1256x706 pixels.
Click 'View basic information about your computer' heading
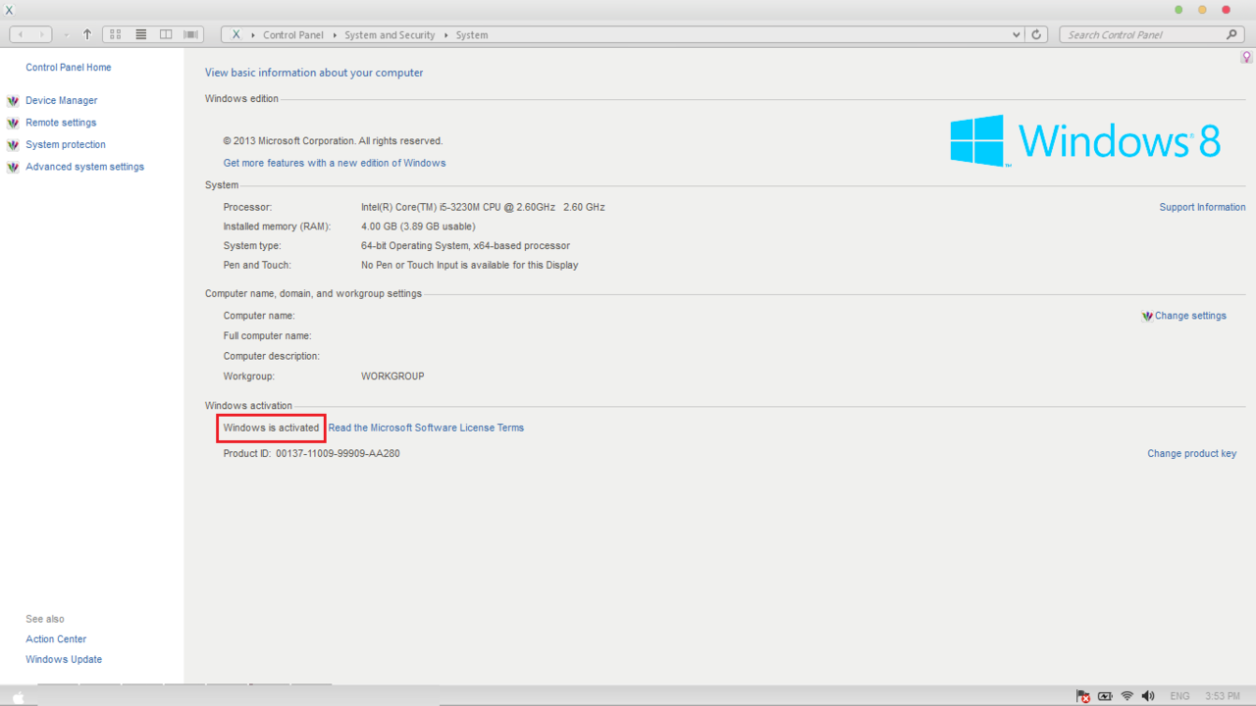(x=314, y=73)
